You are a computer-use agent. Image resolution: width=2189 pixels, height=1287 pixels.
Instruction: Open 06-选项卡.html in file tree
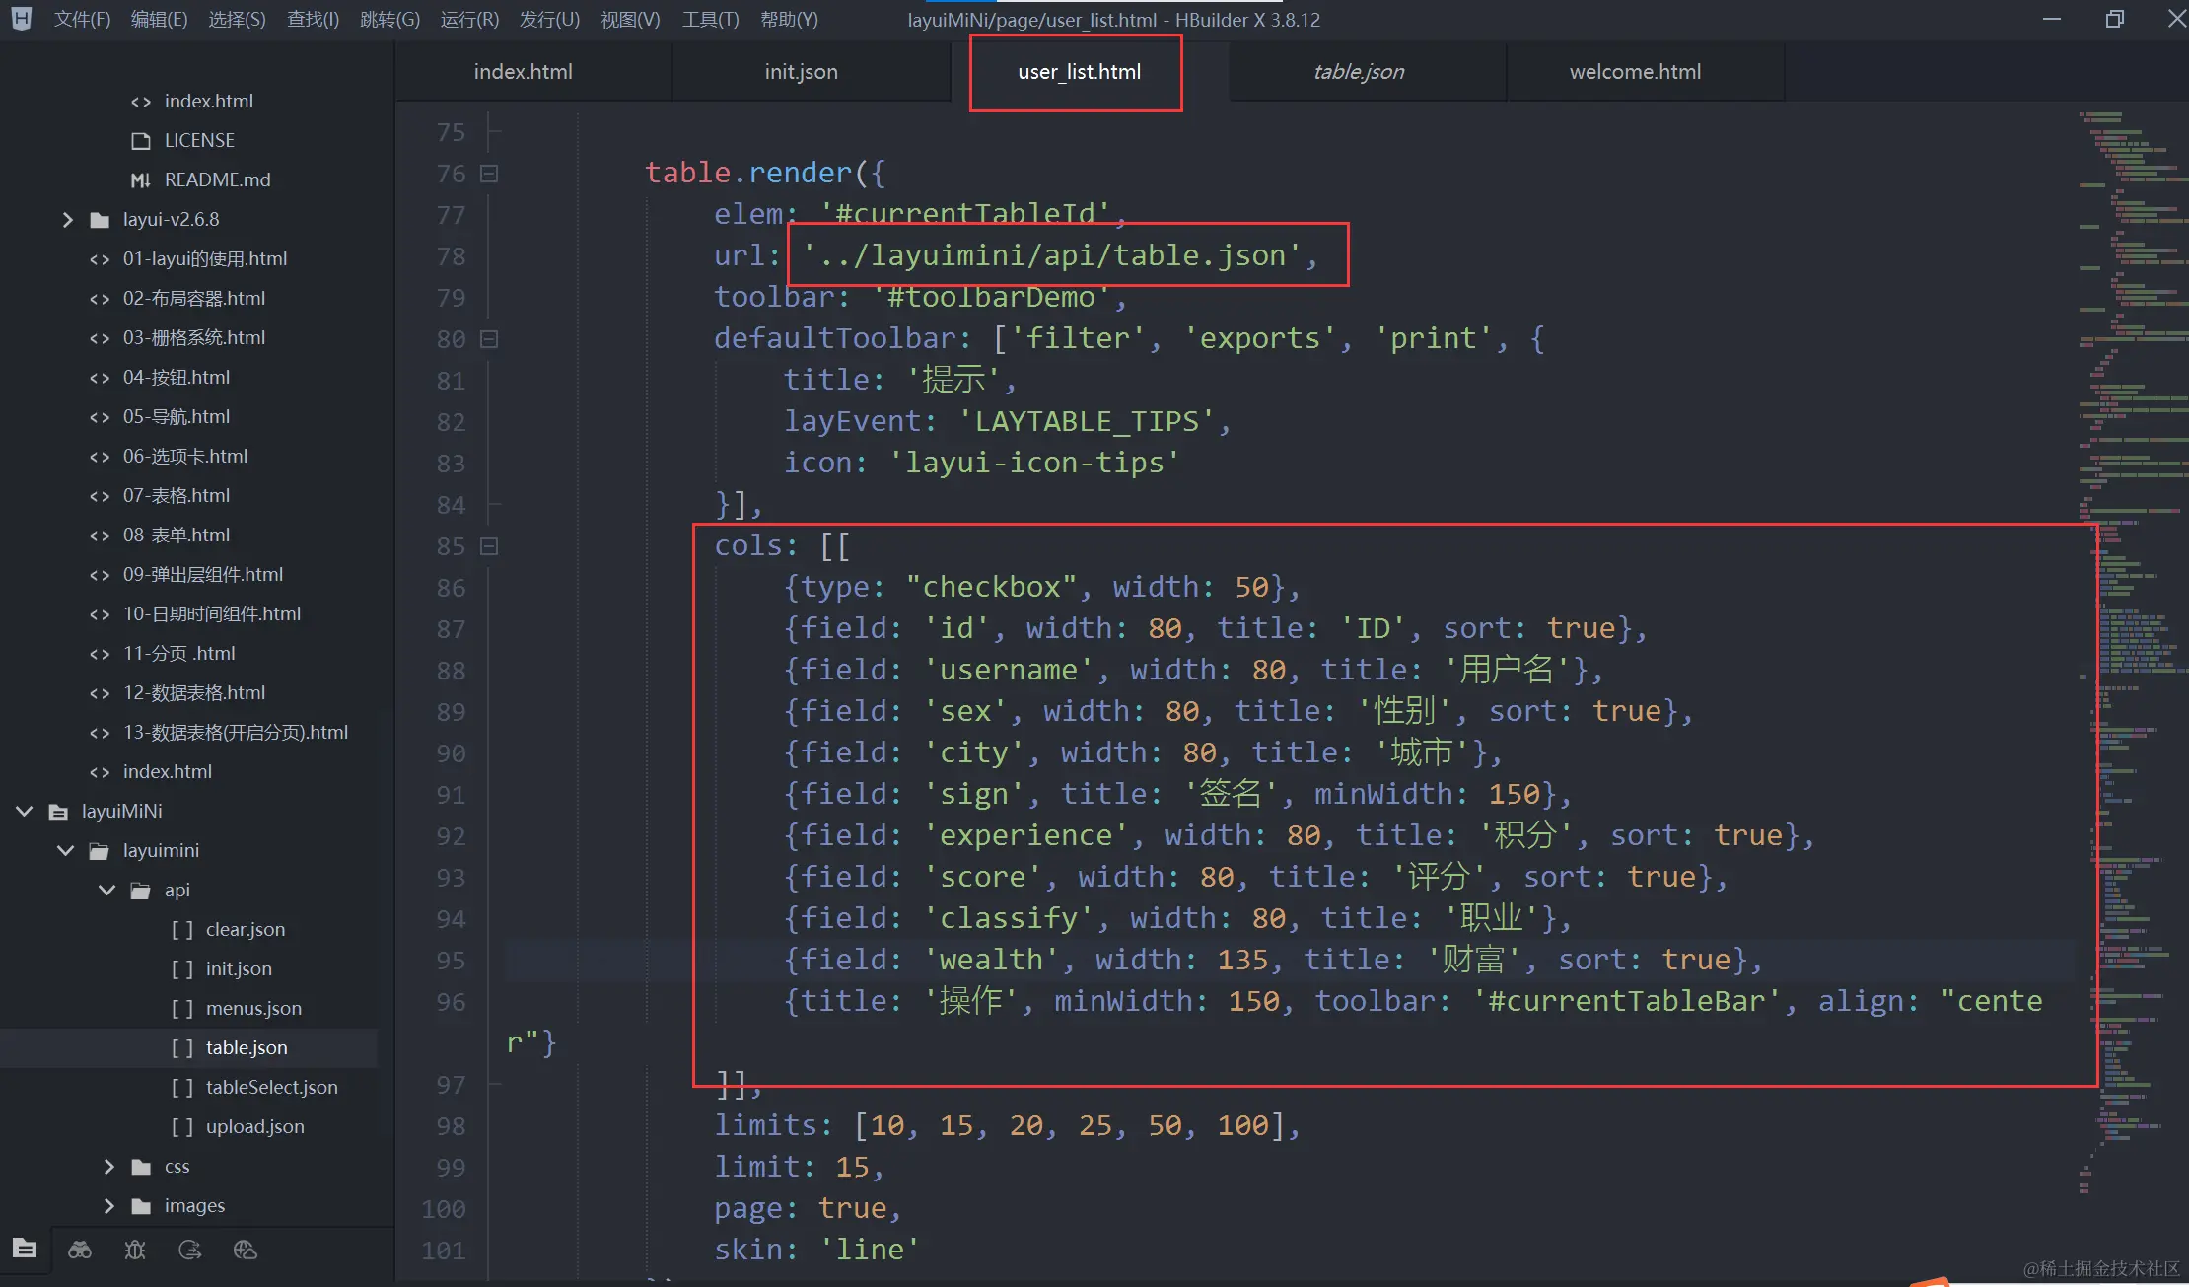pos(185,456)
